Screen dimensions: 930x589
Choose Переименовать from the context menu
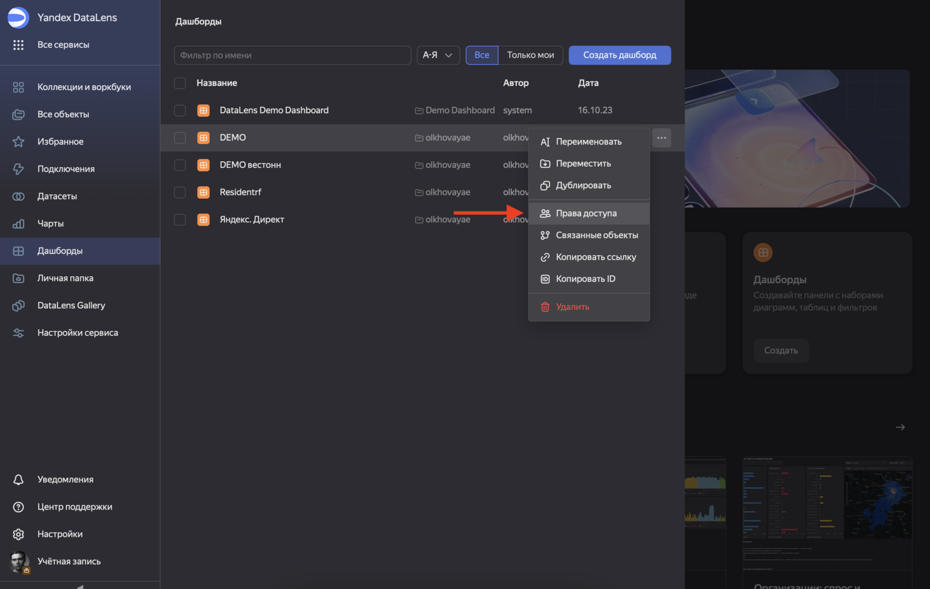point(589,142)
